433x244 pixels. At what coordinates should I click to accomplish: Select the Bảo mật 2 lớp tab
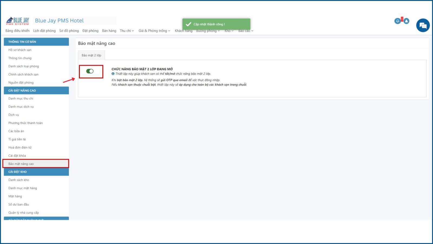[x=91, y=55]
